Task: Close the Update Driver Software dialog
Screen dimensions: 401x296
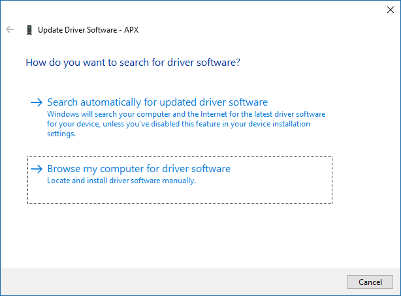Action: (391, 10)
